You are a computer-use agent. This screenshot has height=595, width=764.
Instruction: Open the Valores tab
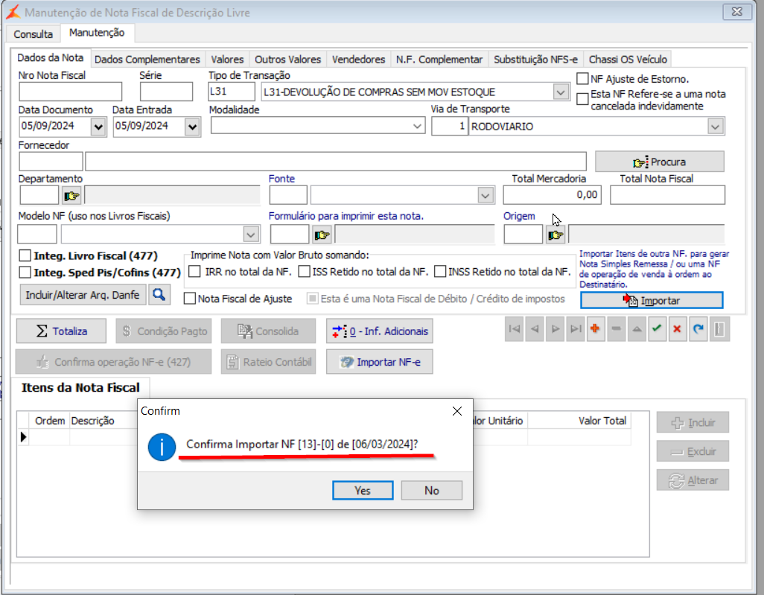(227, 60)
